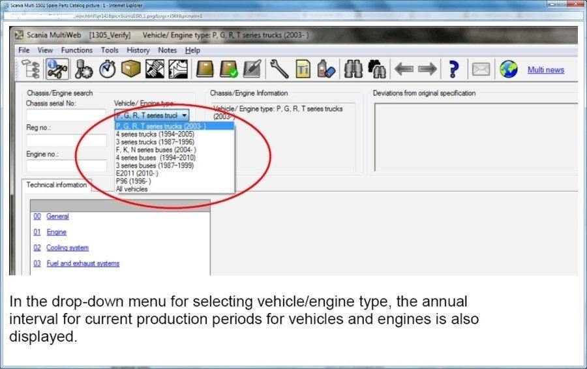Switch to the Technical information tab
Screen dimensions: 587x369
[57, 185]
